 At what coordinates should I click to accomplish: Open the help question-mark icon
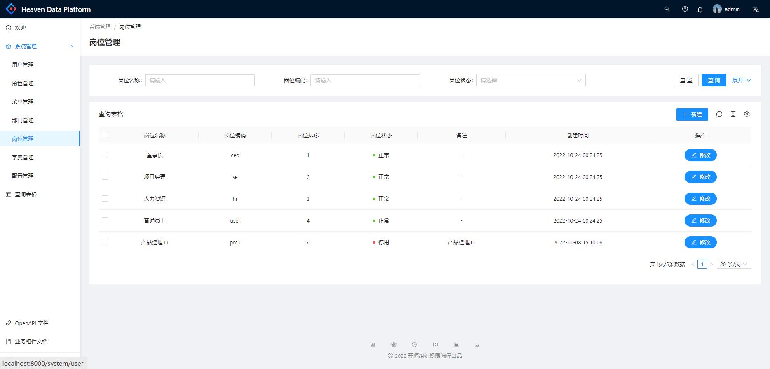coord(685,9)
